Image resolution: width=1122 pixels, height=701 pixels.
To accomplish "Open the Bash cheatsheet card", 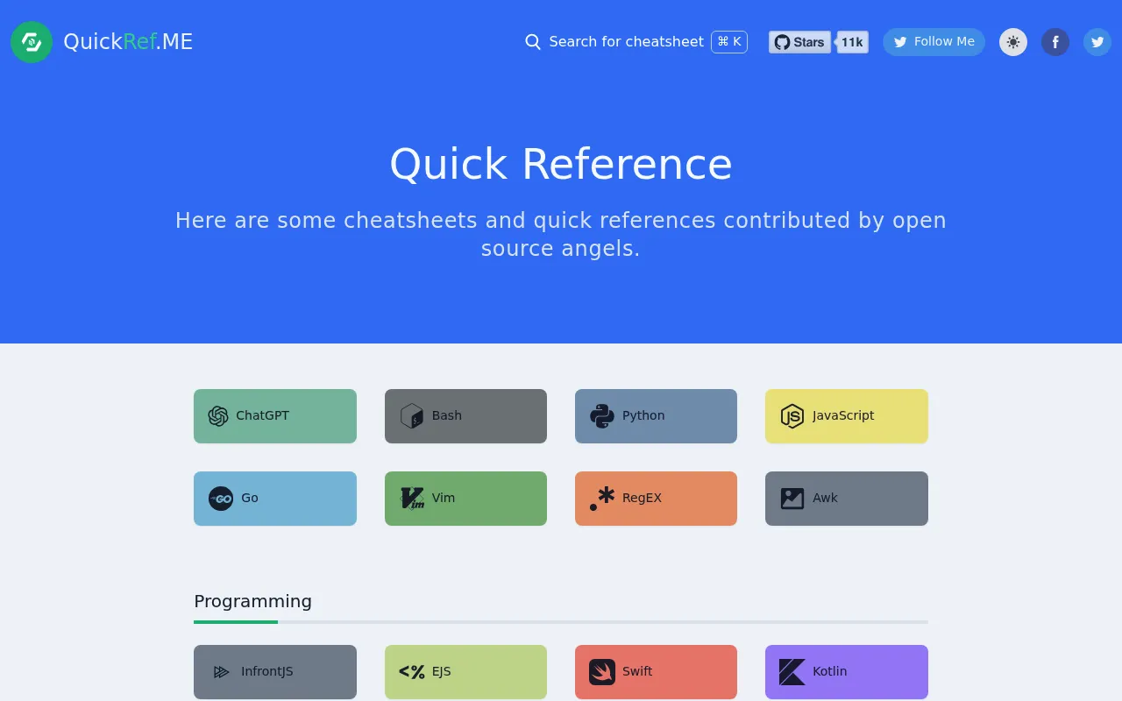I will click(x=465, y=416).
